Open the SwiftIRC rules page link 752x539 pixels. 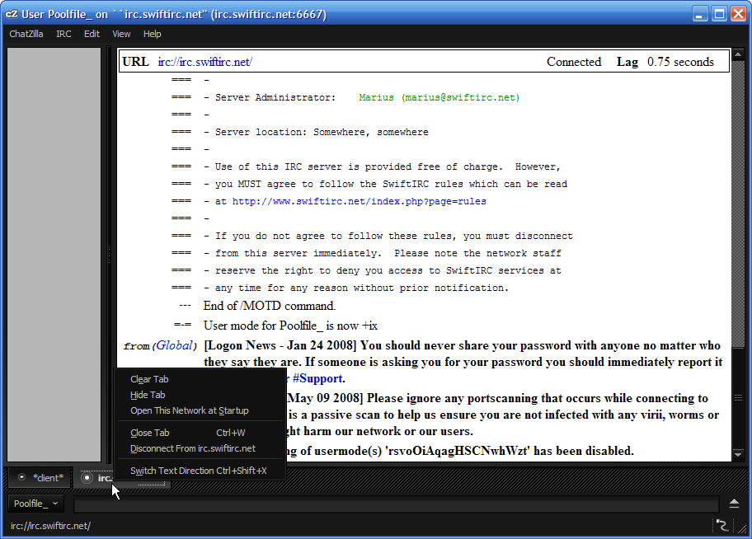360,201
